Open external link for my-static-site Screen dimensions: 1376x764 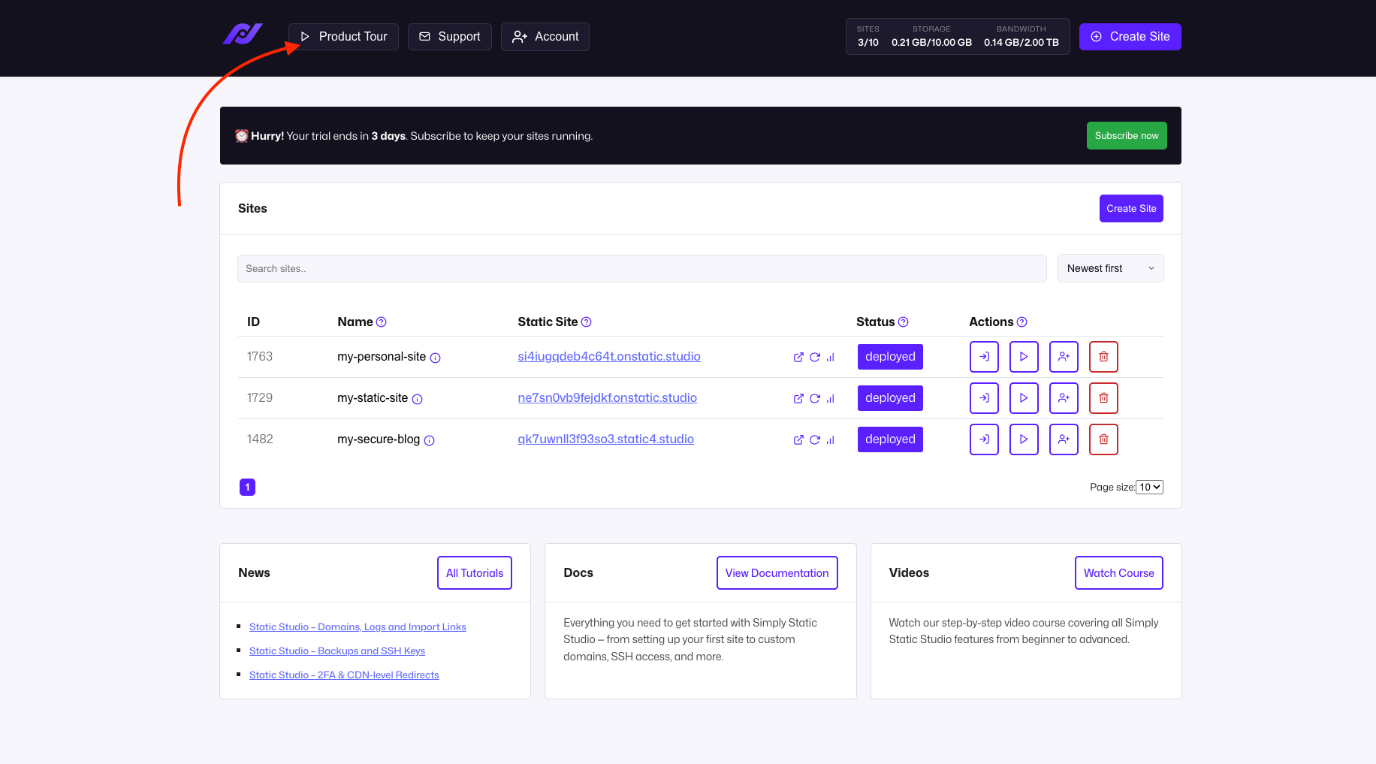(798, 399)
